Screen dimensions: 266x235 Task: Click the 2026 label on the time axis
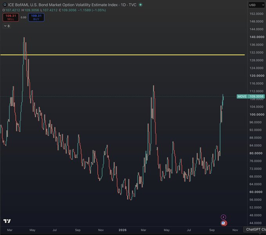coord(123,230)
